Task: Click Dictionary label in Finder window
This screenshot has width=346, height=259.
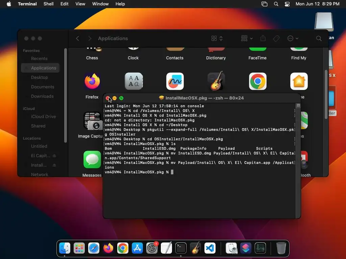Action: [x=216, y=58]
